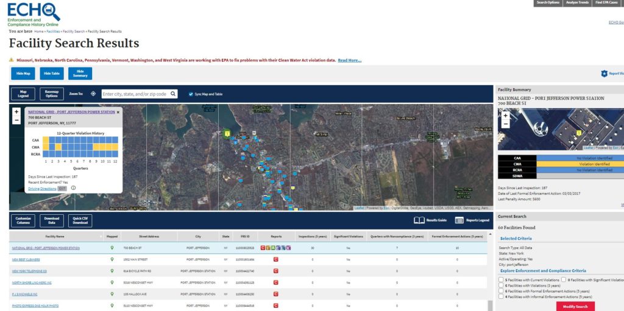Screen dimensions: 624x311
Task: Click the locate-me crosshair icon
Action: pos(93,94)
